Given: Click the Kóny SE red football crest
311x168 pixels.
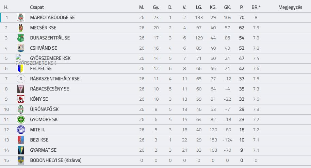Looking at the screenshot, I should click(21, 99).
